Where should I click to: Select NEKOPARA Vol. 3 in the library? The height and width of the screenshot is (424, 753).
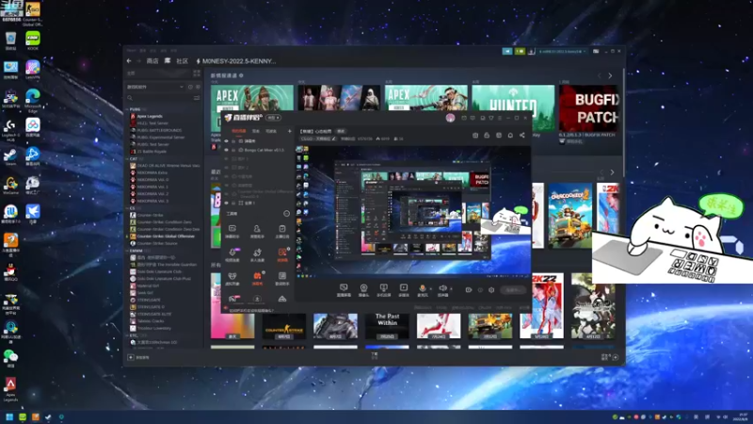point(152,201)
